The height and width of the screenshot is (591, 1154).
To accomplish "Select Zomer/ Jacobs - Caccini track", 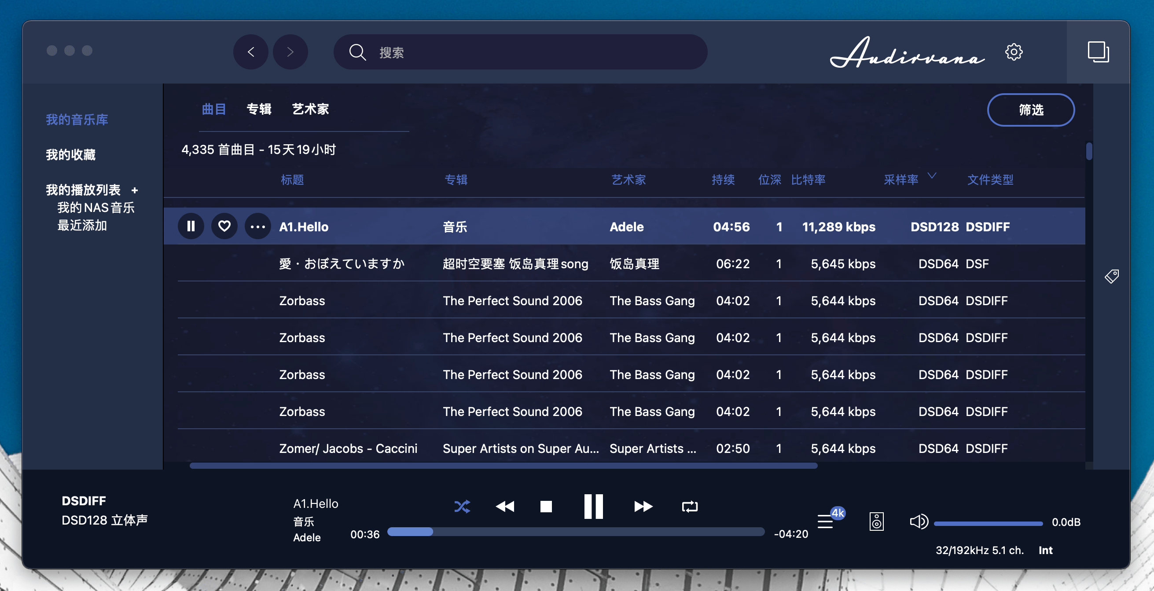I will tap(348, 448).
